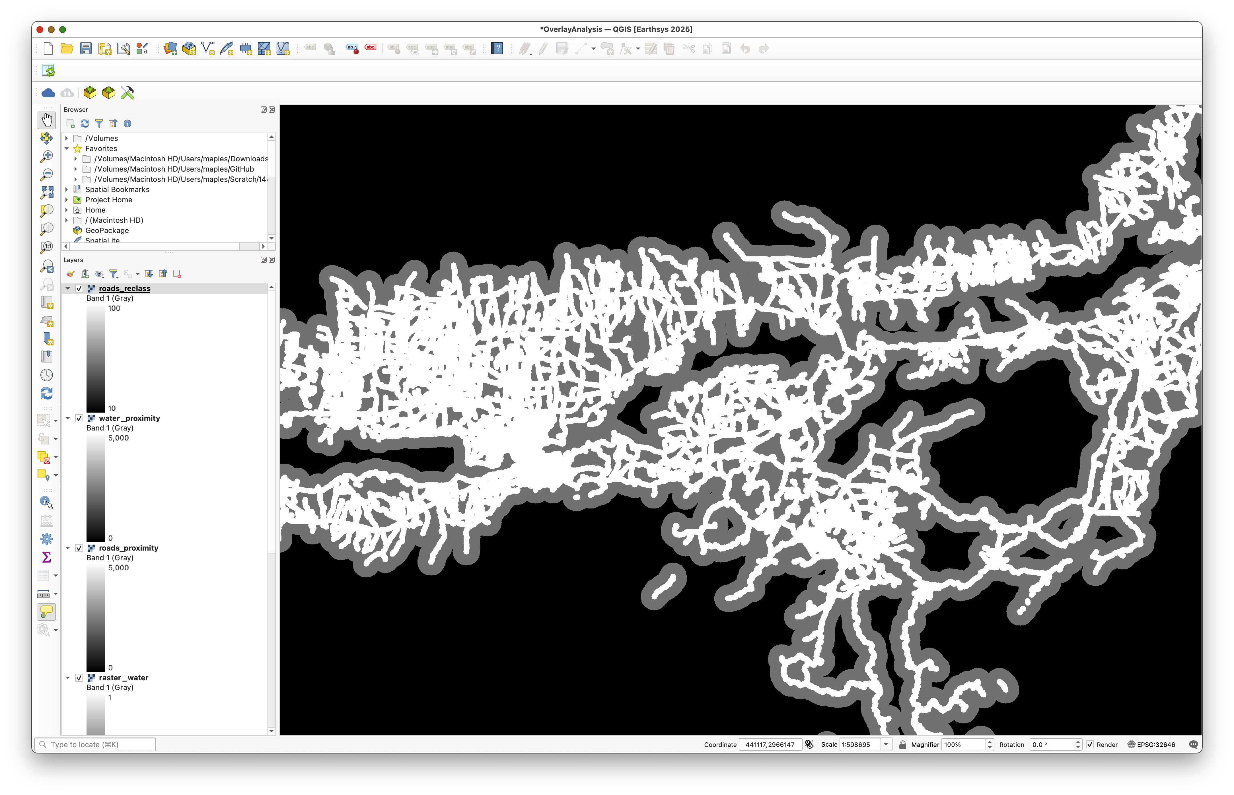This screenshot has width=1234, height=795.
Task: Expand the Spatial Bookmarks node
Action: point(67,190)
